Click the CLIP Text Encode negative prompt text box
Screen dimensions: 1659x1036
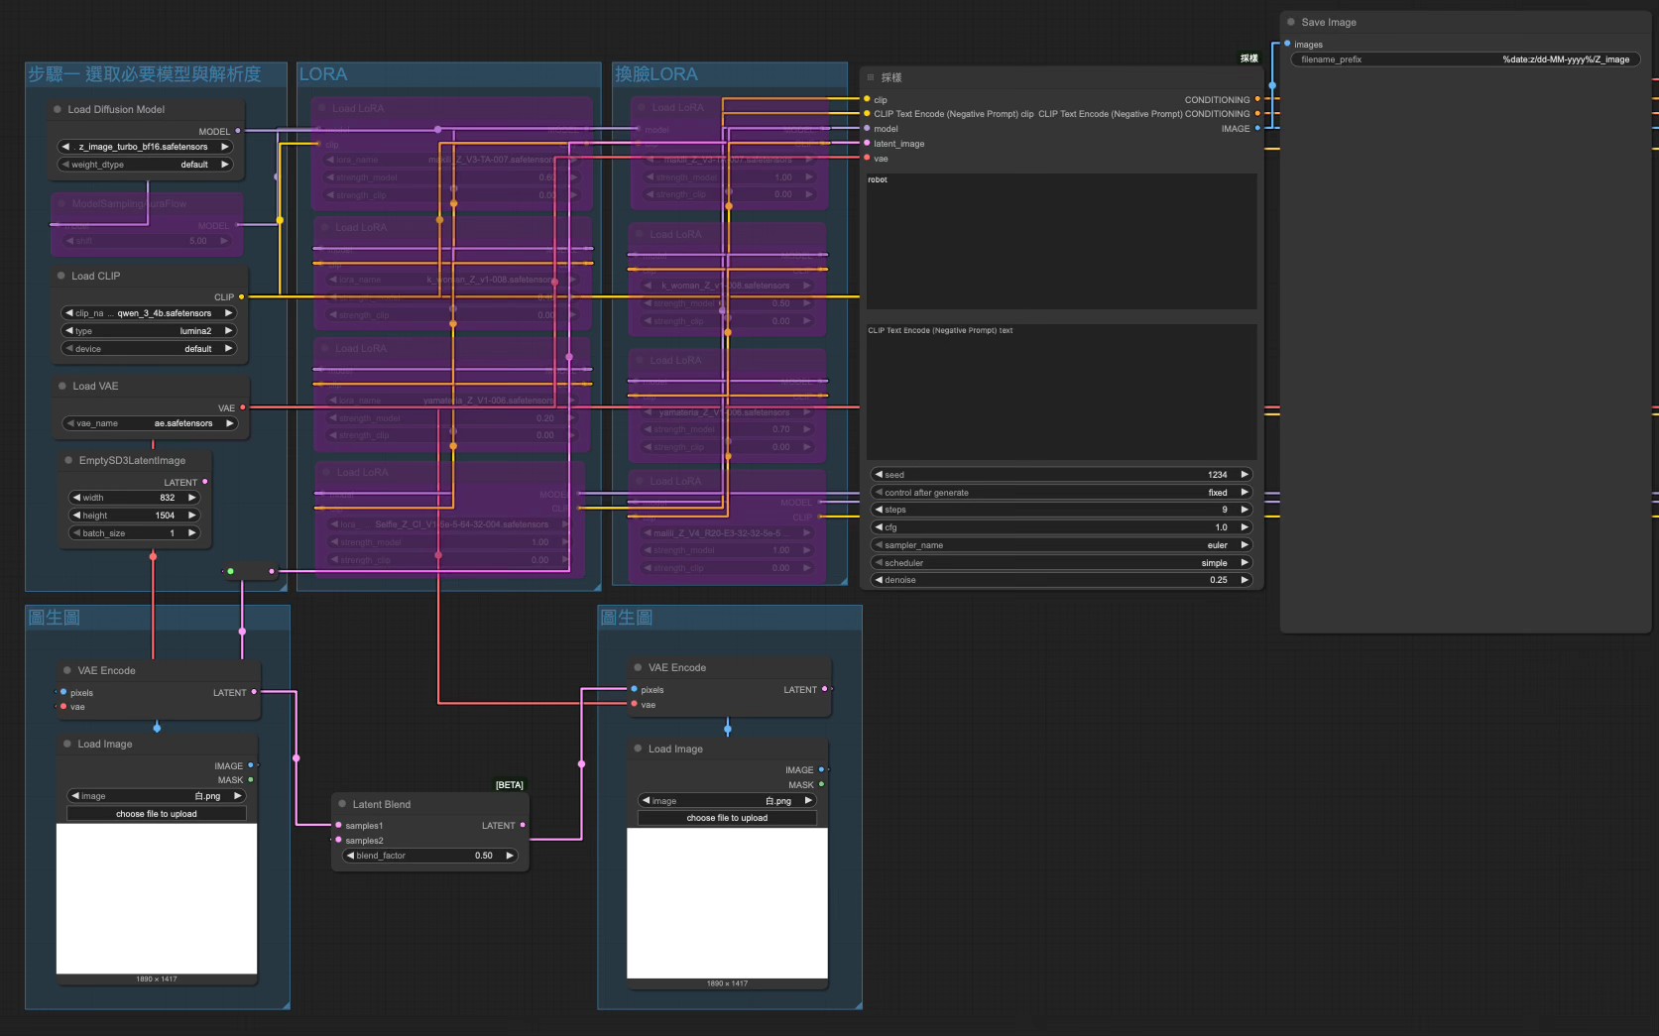[1061, 392]
